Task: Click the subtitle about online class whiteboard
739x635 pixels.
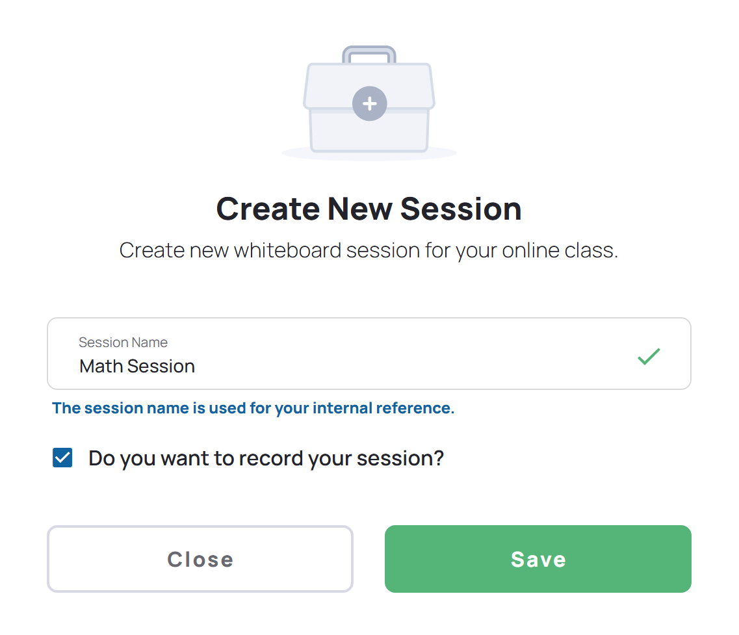Action: 369,250
